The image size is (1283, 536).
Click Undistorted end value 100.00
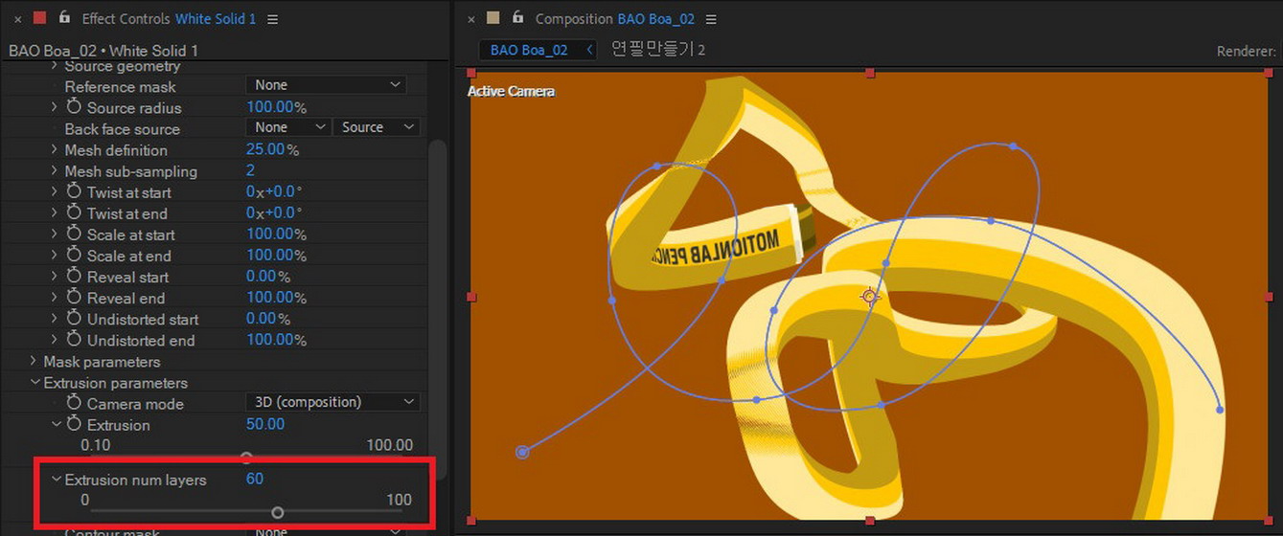tap(270, 340)
